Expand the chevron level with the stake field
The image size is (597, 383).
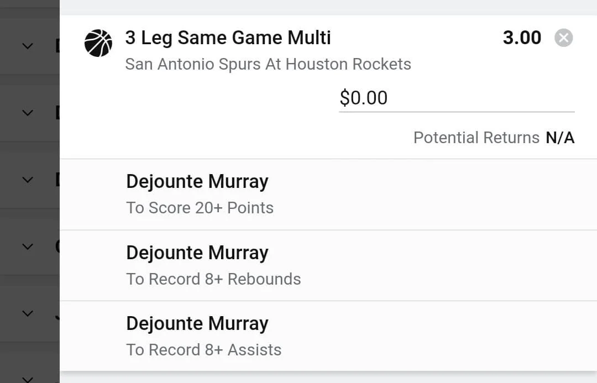pyautogui.click(x=27, y=113)
